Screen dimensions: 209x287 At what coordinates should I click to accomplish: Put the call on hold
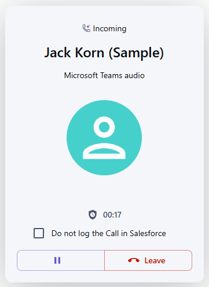point(61,260)
